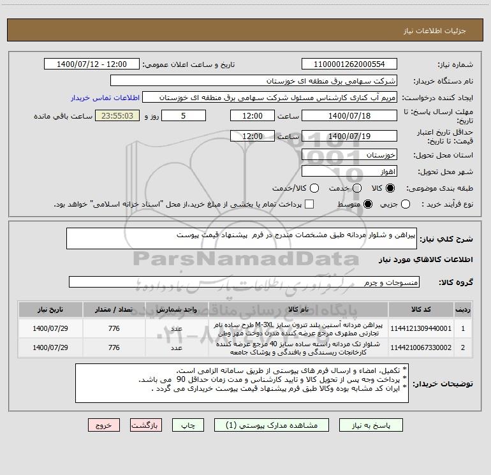Toggle the اسناد خزانه اسلامی payment checkbox
491x475 pixels.
(x=309, y=204)
